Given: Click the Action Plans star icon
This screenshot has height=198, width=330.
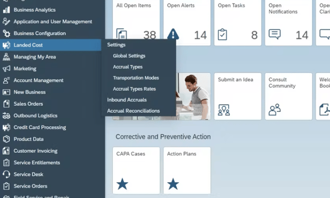Looking at the screenshot, I should tap(173, 184).
